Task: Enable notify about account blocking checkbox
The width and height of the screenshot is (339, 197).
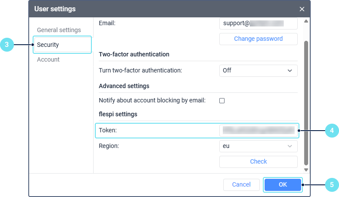Action: pyautogui.click(x=222, y=101)
